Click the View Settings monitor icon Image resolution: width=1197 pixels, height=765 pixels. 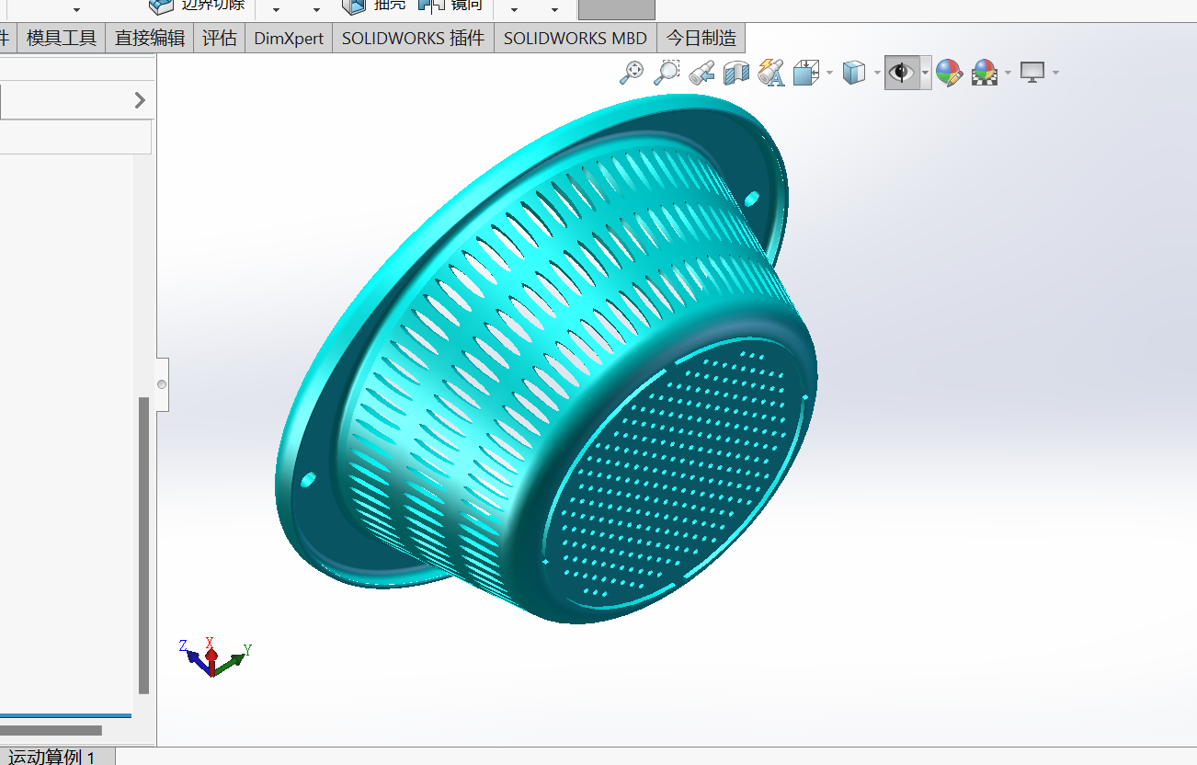pos(1033,73)
